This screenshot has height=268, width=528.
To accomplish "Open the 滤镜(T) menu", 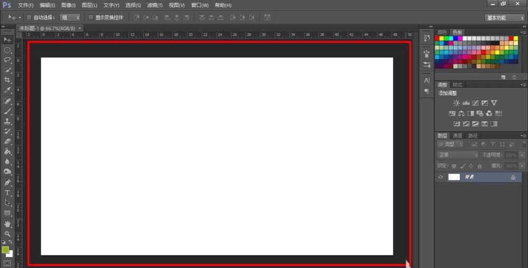I will [x=155, y=5].
